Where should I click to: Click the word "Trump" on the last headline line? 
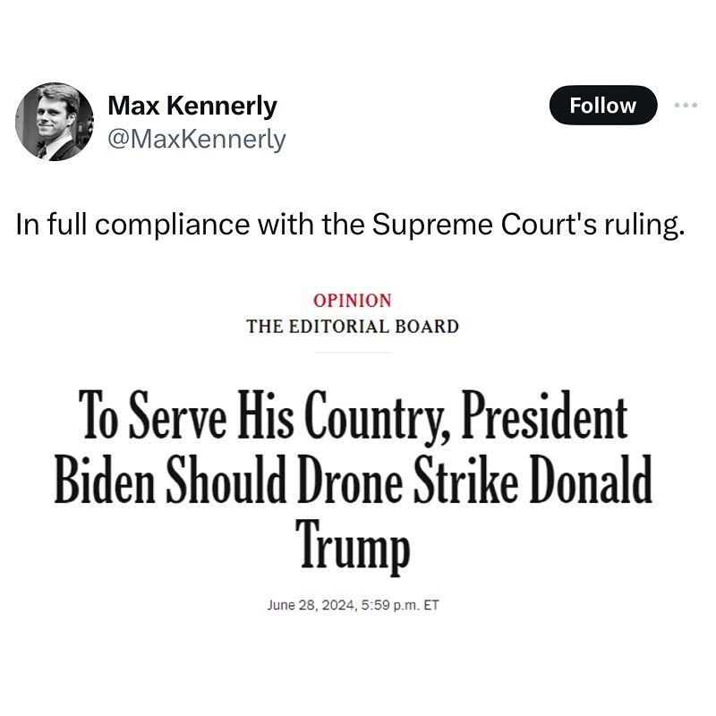point(353,545)
